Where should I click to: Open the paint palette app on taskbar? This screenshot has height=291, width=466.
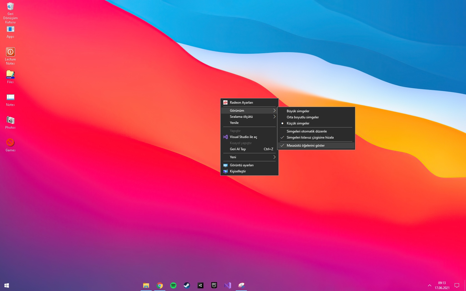tap(241, 285)
